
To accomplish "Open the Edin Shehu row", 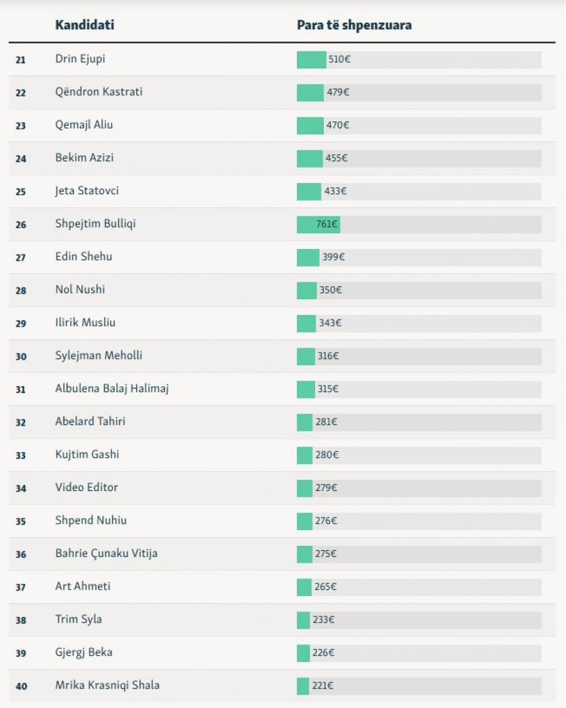I will click(x=84, y=257).
